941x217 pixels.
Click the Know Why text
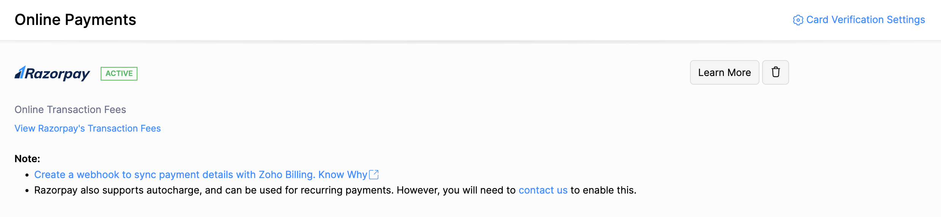(343, 175)
